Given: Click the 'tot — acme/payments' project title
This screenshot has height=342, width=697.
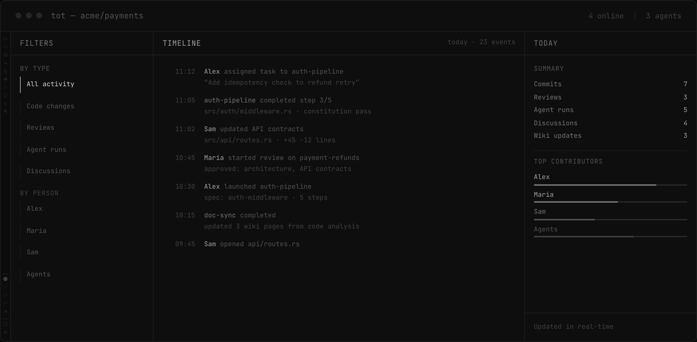Looking at the screenshot, I should [x=97, y=16].
